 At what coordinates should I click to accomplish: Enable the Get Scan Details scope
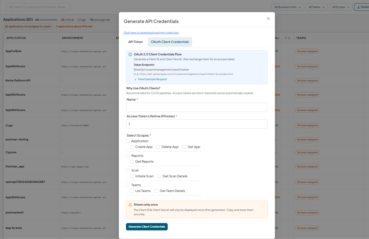coord(159,176)
